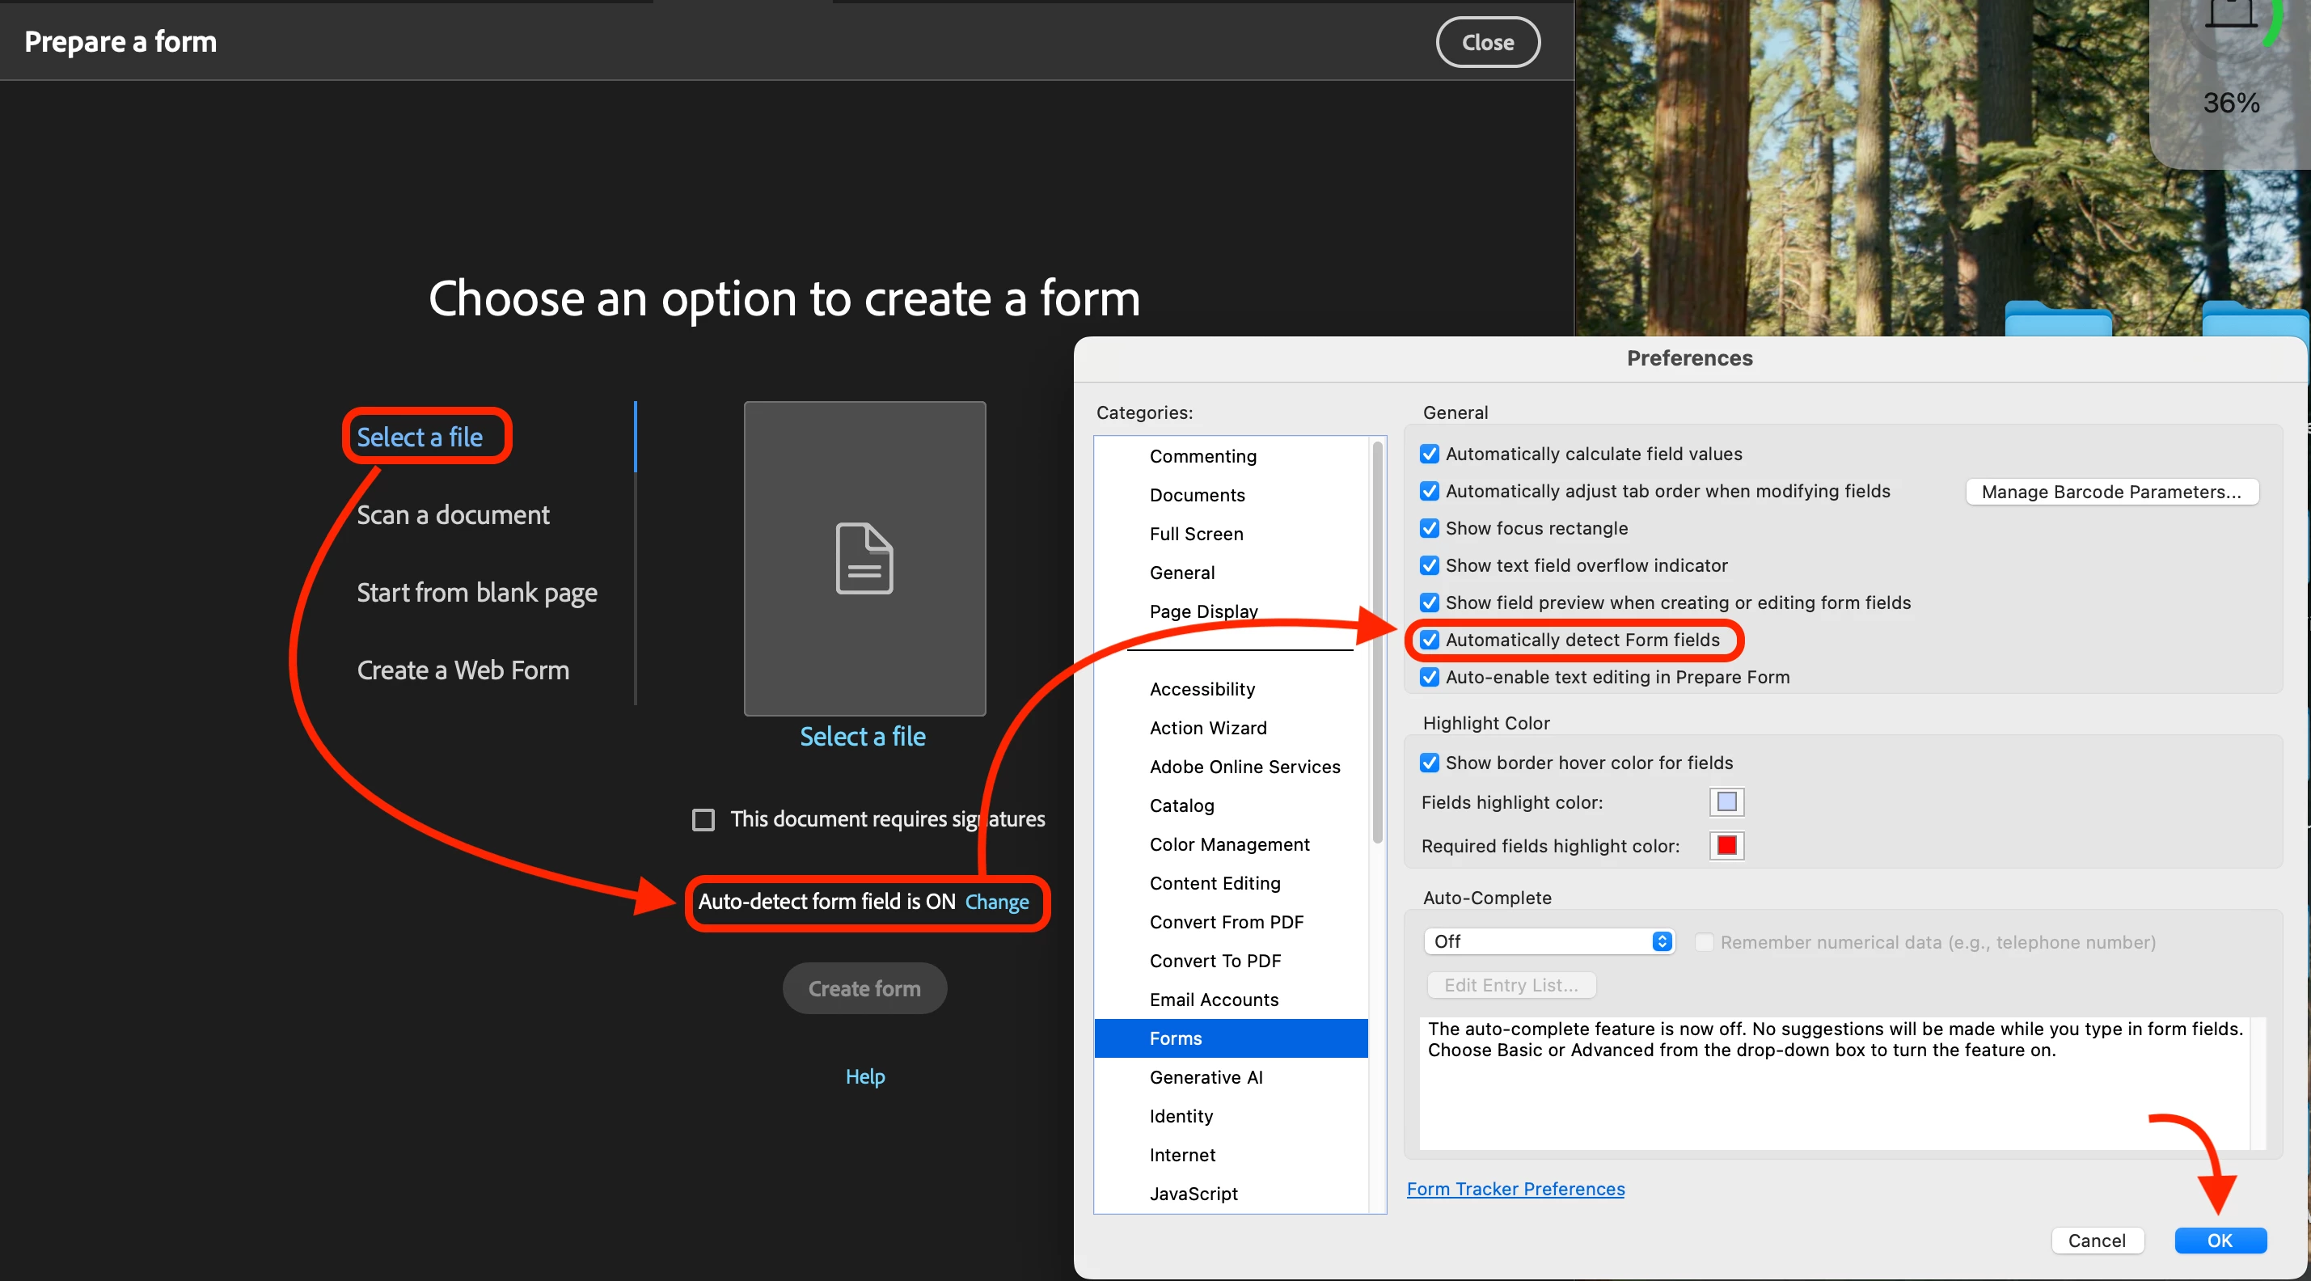The height and width of the screenshot is (1281, 2311).
Task: Toggle Show border hover color for fields
Action: tap(1429, 763)
